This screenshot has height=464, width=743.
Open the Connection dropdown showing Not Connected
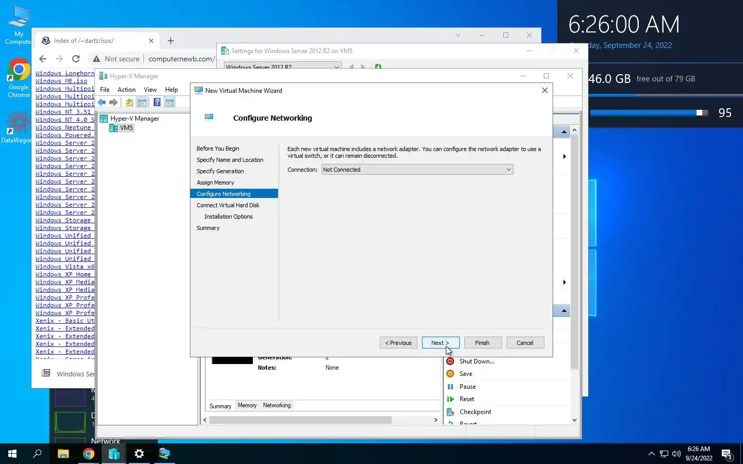[x=417, y=170]
